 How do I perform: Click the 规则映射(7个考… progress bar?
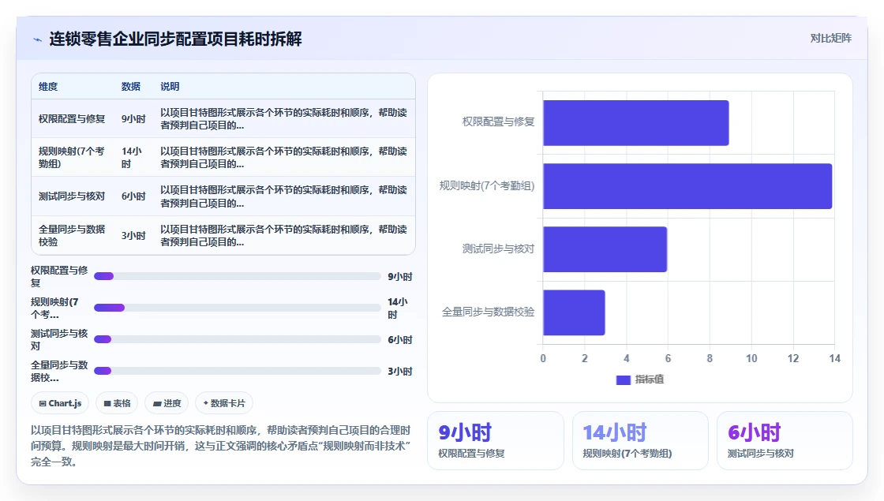tap(238, 308)
